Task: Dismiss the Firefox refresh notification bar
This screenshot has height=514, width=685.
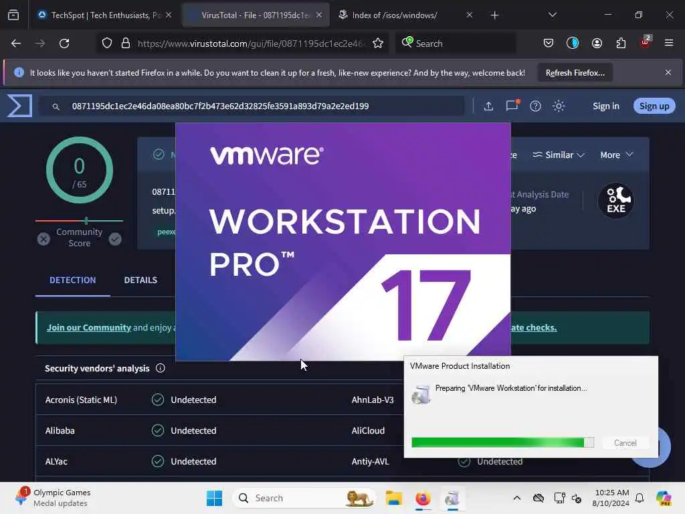Action: coord(668,72)
